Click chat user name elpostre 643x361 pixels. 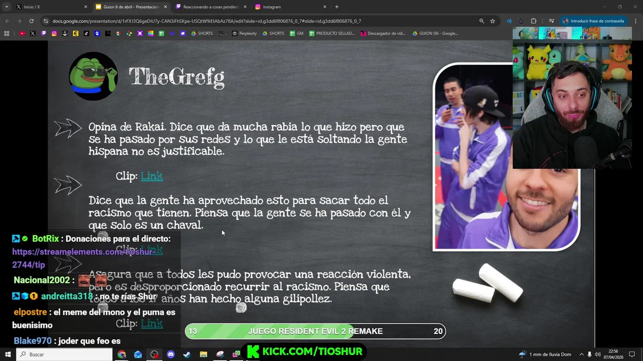[x=30, y=312]
